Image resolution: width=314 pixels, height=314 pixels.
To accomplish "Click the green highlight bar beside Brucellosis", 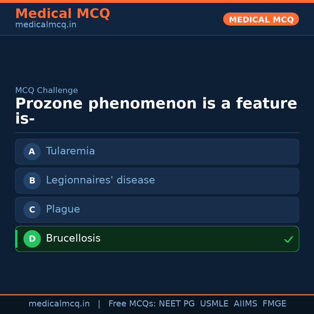I will pos(16,239).
